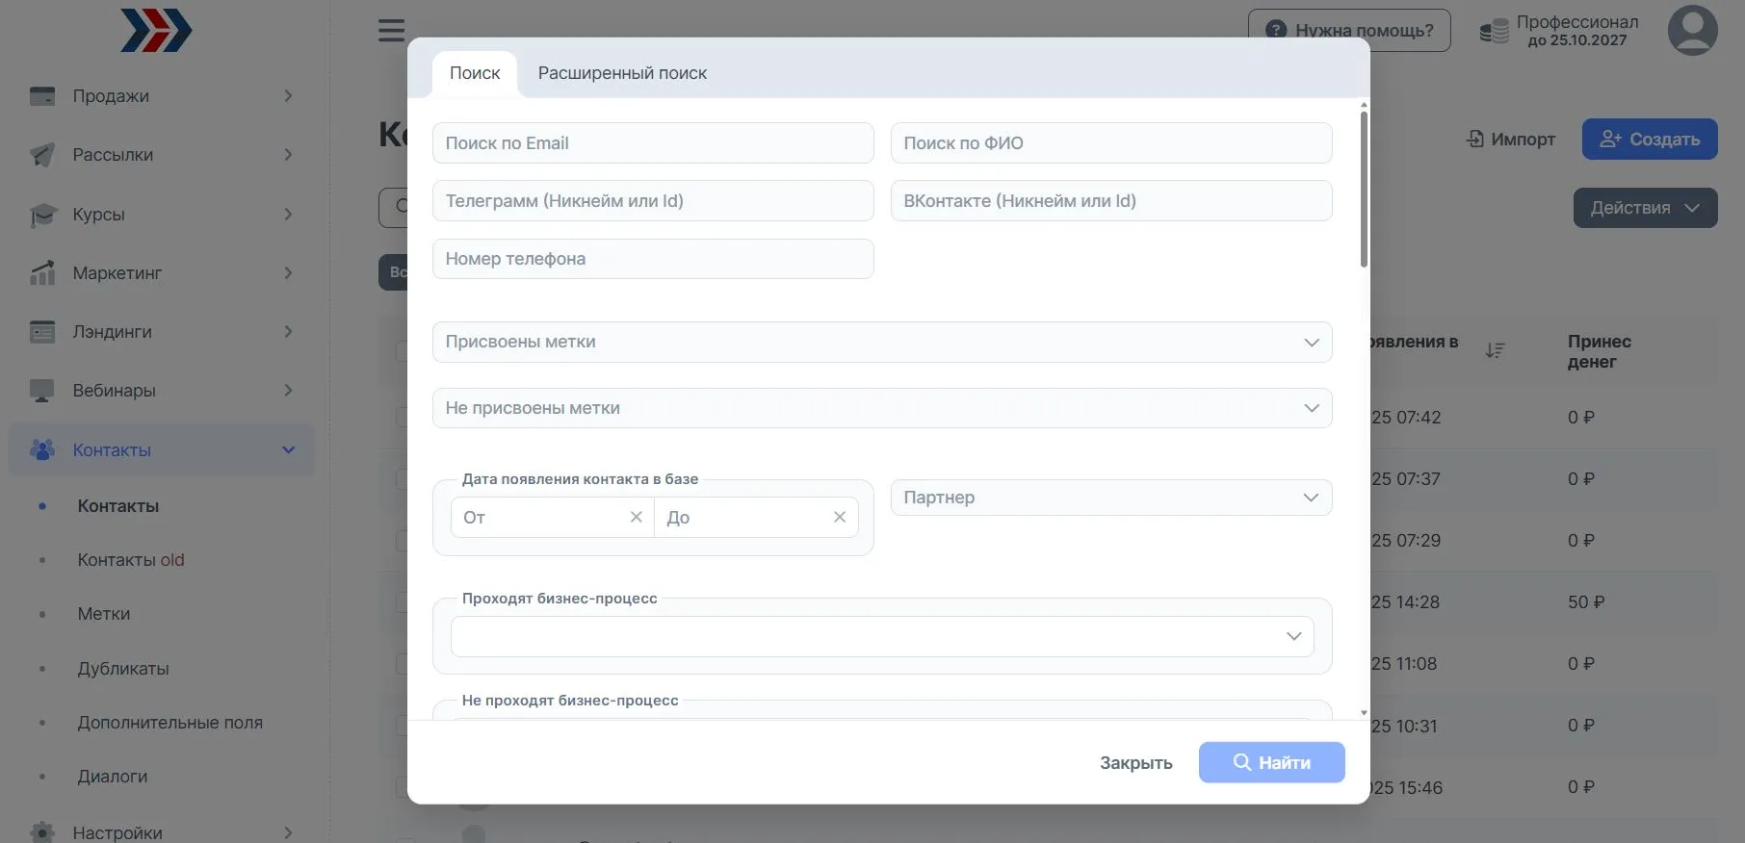
Task: Switch to Расширенный поиск tab
Action: (622, 73)
